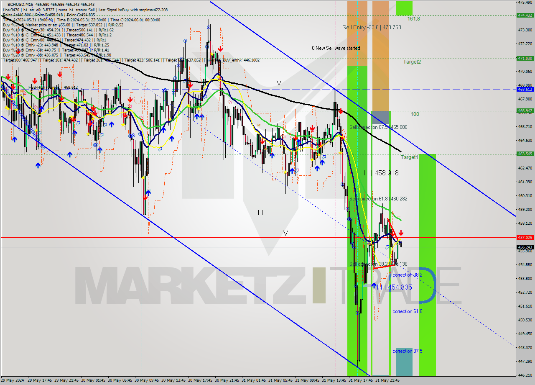Click the 'Buy %10 @ Entry -23: 443.948' line
Image resolution: width=535 pixels, height=385 pixels.
pos(55,45)
